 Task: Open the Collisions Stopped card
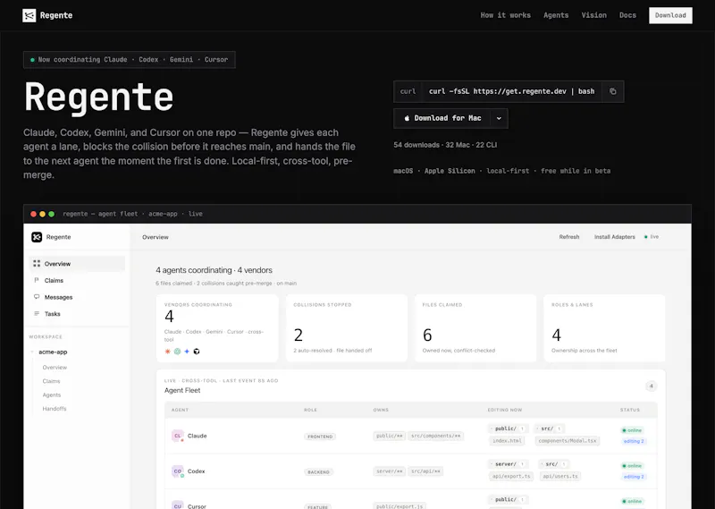[347, 328]
